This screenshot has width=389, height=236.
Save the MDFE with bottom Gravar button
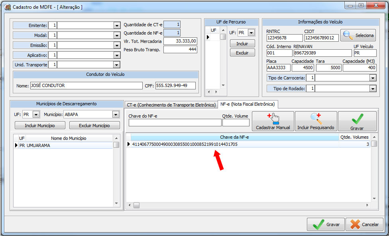coord(326,224)
